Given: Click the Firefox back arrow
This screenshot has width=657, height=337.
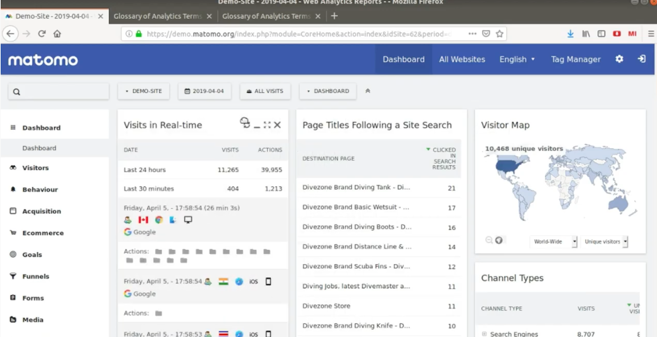Looking at the screenshot, I should (11, 34).
